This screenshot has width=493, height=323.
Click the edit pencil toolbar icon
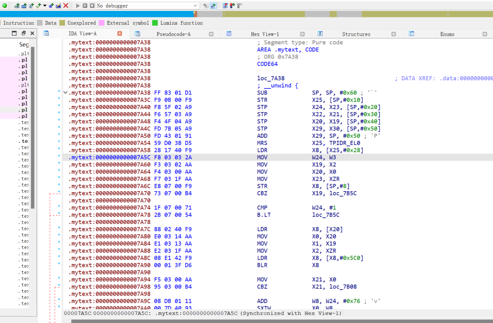(x=58, y=5)
